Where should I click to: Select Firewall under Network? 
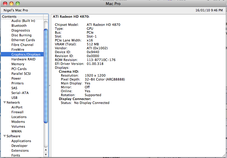coord(17,112)
